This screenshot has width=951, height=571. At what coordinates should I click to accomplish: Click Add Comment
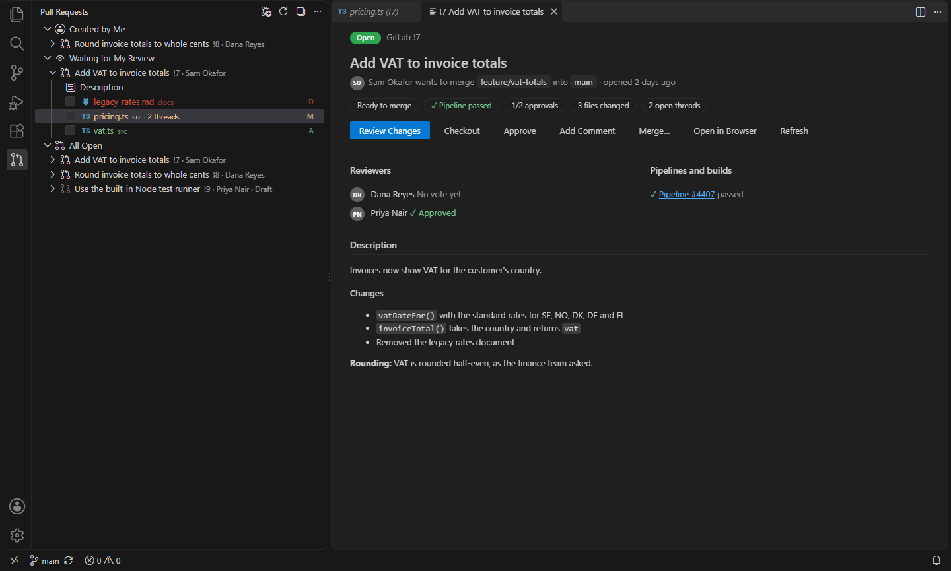pyautogui.click(x=587, y=131)
